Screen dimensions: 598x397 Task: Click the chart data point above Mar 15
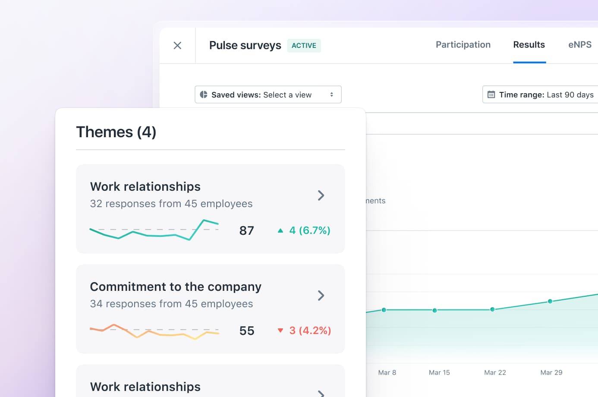(434, 310)
